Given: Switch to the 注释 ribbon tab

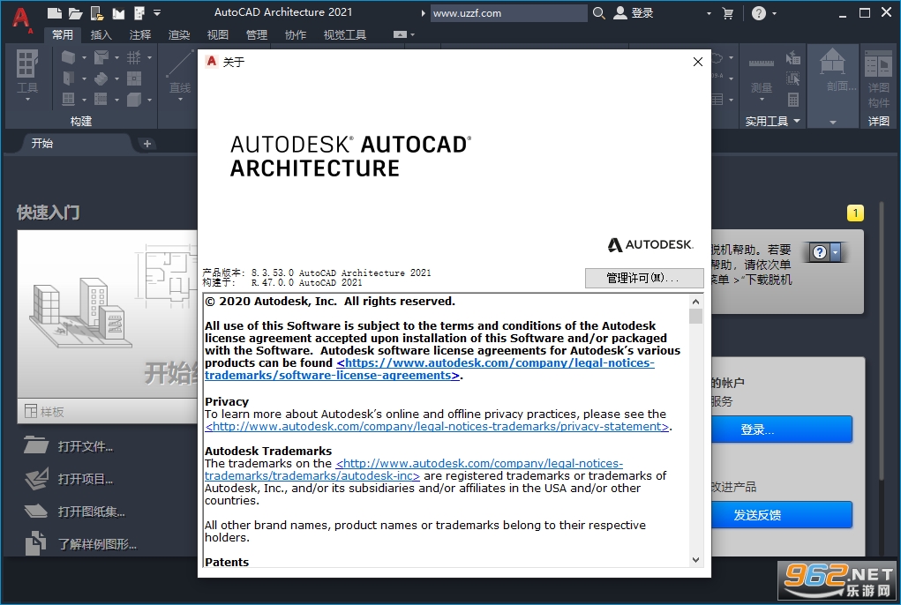Looking at the screenshot, I should 140,34.
